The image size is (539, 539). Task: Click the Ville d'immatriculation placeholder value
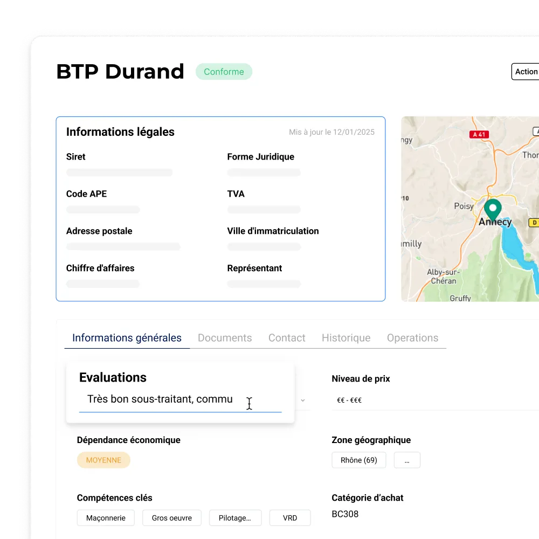click(264, 247)
